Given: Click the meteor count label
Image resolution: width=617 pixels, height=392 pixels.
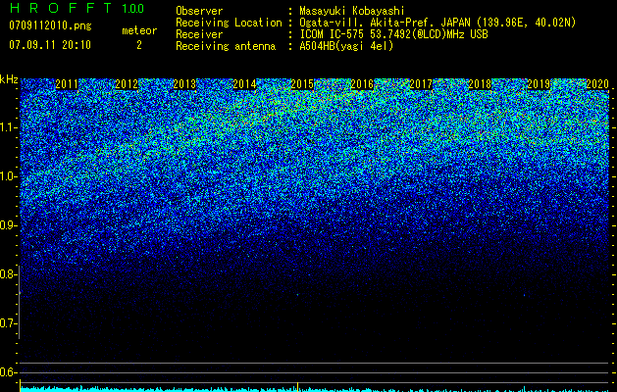Looking at the screenshot, I should pos(139,30).
